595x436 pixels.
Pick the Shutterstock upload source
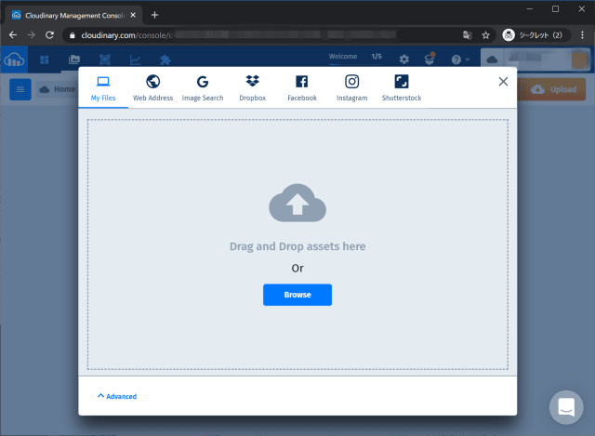click(x=402, y=88)
